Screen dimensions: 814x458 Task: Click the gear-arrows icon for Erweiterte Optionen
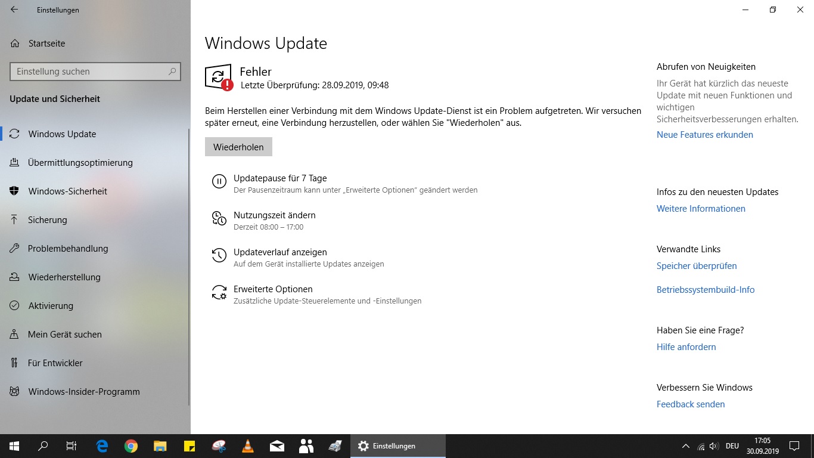[219, 293]
